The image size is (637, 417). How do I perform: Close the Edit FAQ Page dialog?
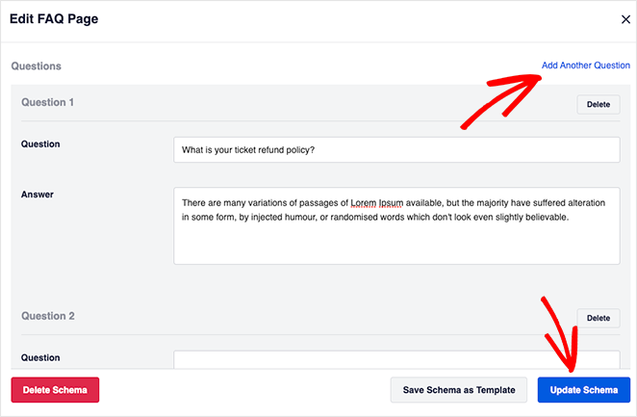[625, 19]
